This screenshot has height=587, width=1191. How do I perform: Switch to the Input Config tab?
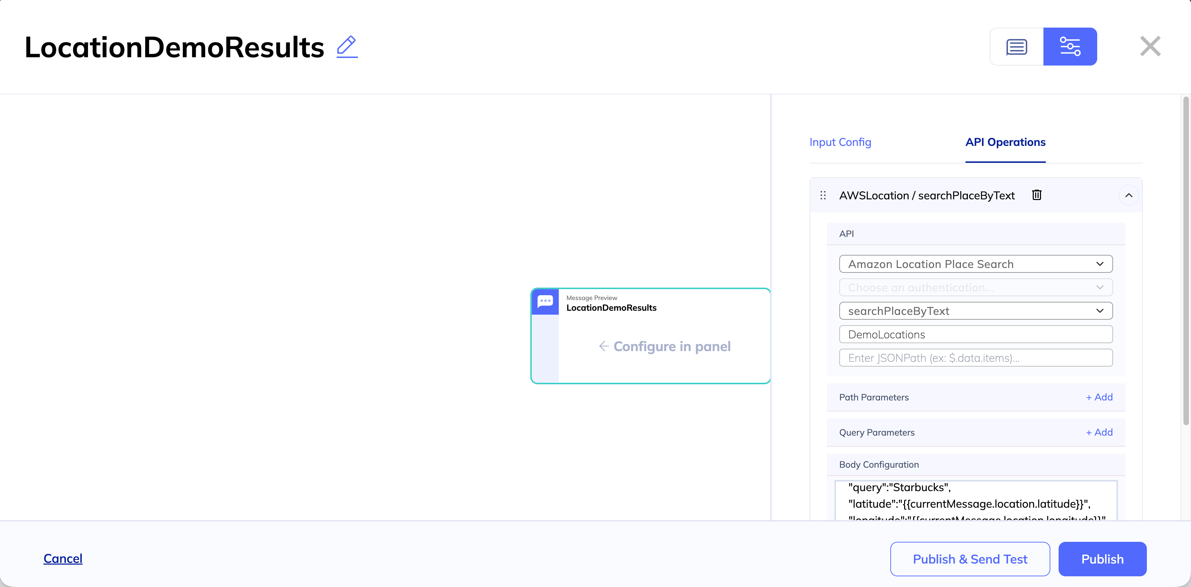(x=840, y=142)
